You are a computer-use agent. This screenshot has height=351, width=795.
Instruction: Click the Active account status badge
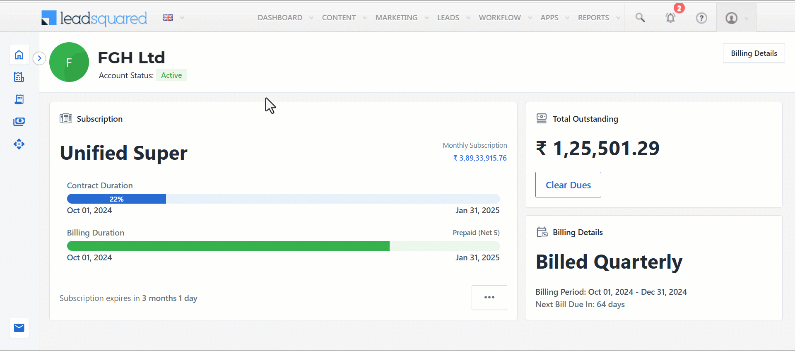pos(171,75)
